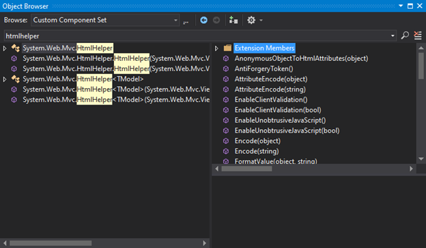Select AnonymousObjectToHtmlAttributes(object) method
Viewport: 426px width, 248px height.
click(301, 59)
